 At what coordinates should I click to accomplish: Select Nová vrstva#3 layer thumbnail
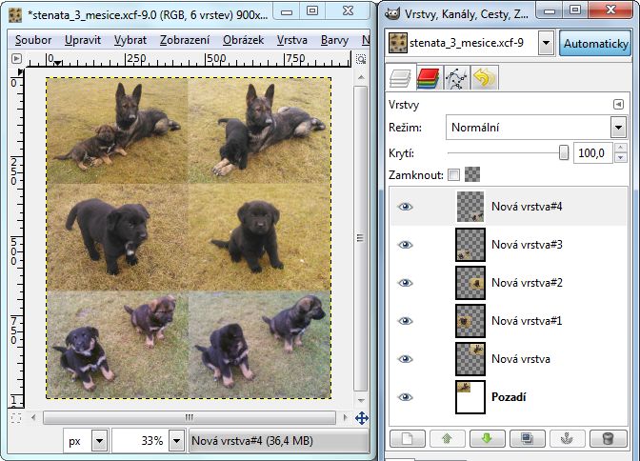[x=470, y=245]
